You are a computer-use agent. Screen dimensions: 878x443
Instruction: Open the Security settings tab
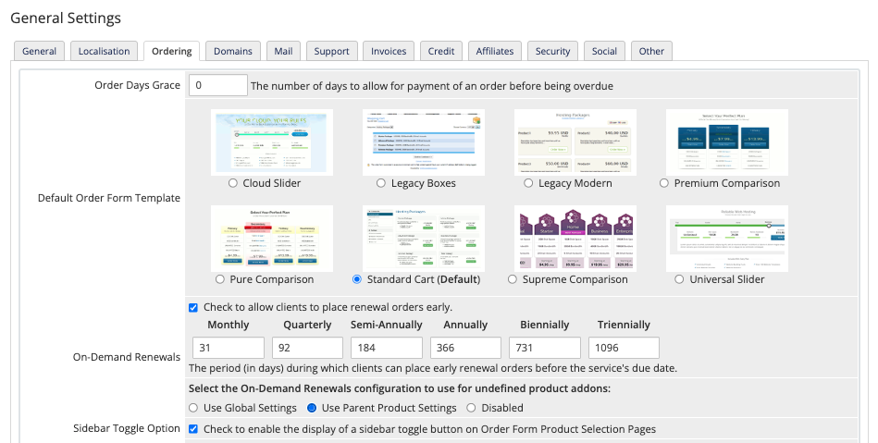pos(552,51)
